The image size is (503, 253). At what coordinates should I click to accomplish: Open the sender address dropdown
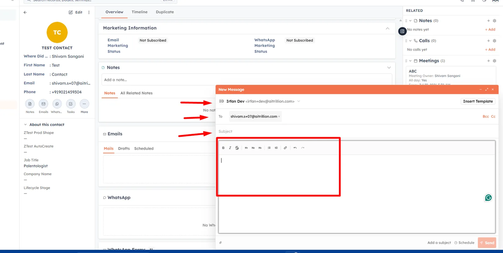[x=299, y=101]
